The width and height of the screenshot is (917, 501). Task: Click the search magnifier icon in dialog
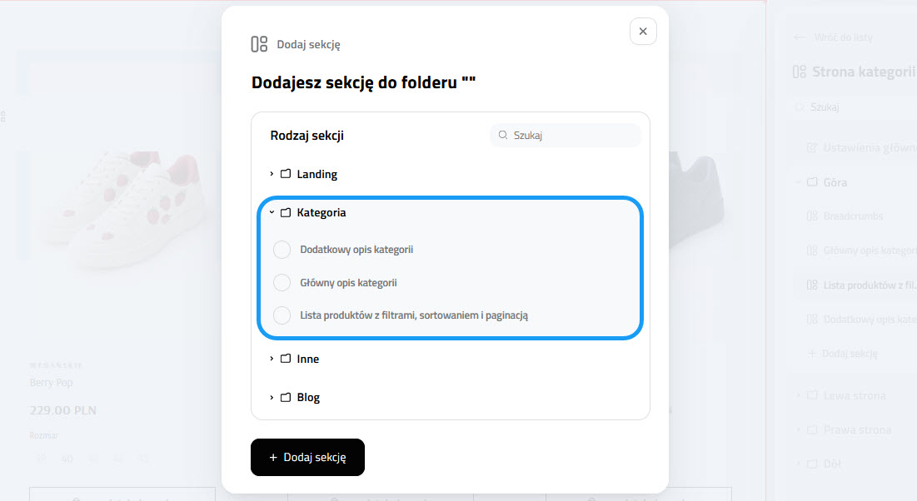[503, 135]
